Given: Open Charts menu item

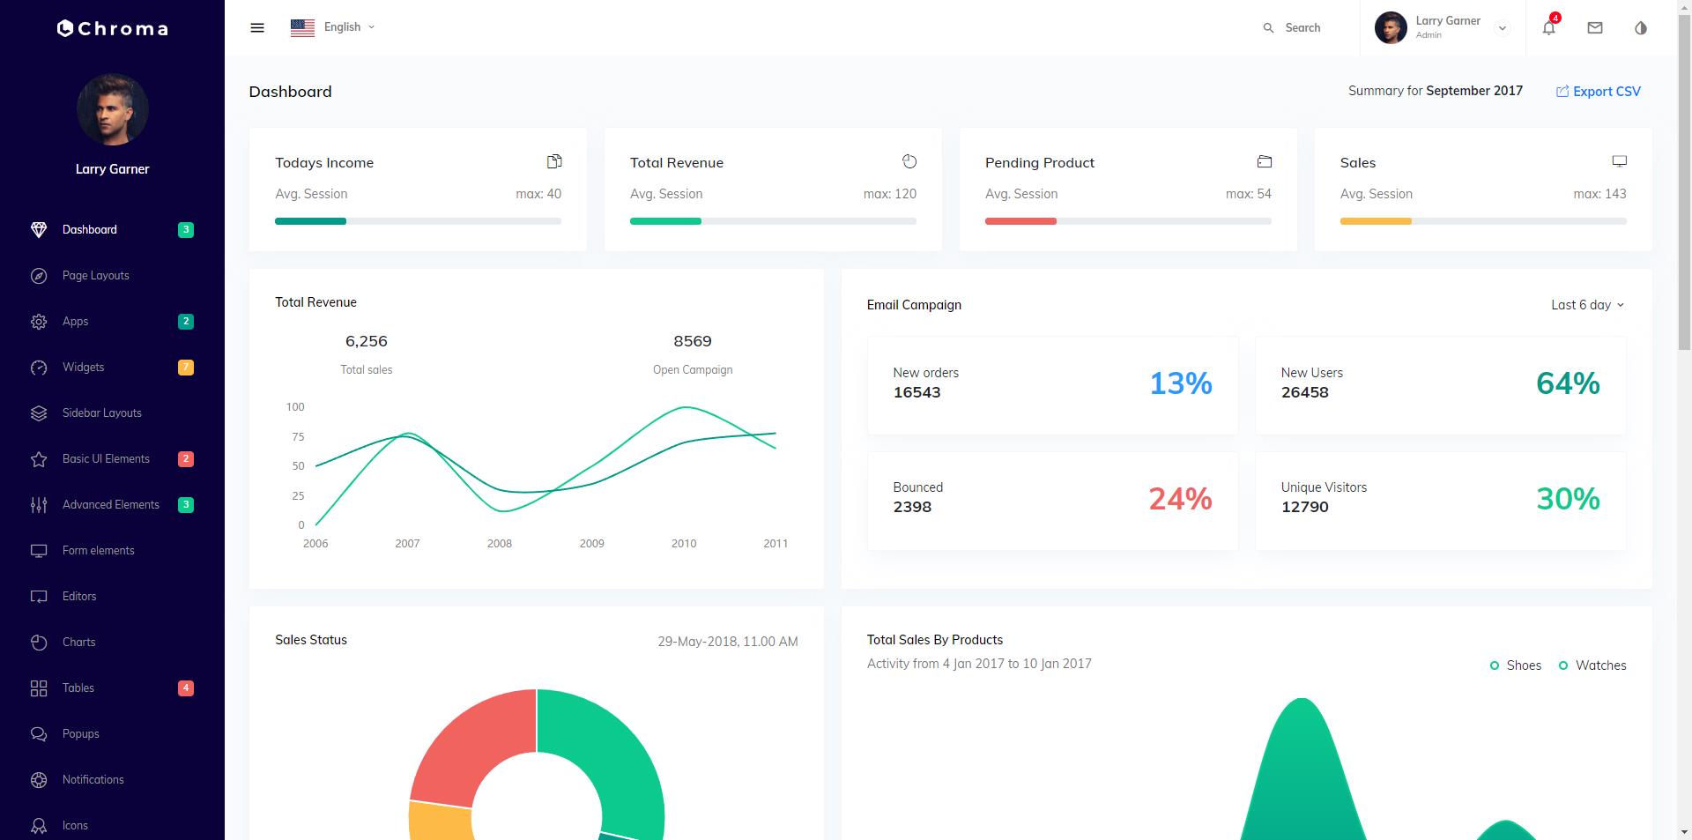Looking at the screenshot, I should click(112, 643).
